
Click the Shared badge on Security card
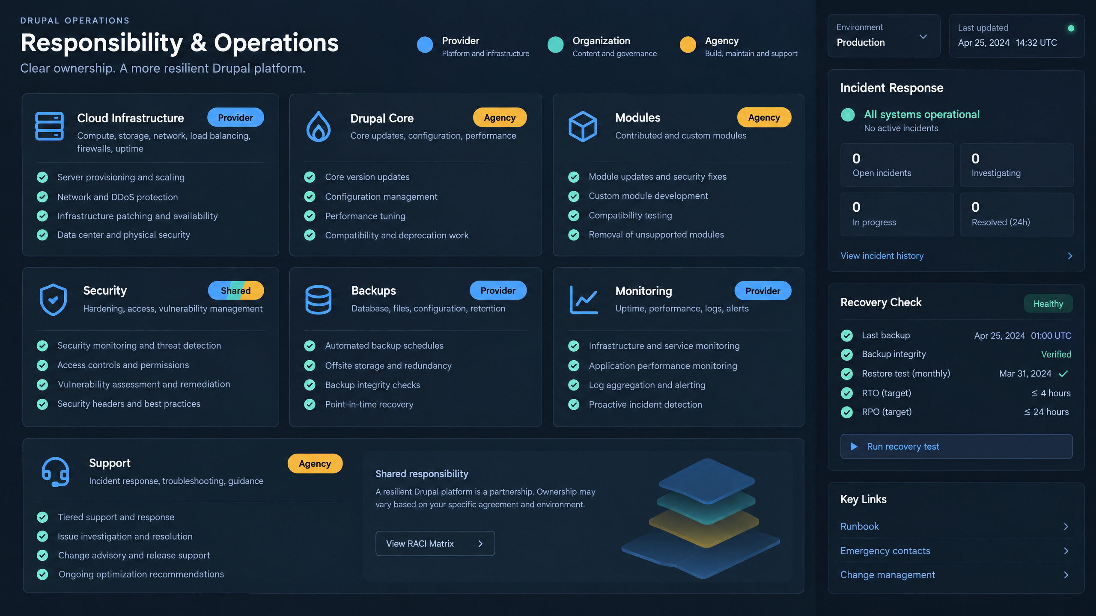pos(236,290)
